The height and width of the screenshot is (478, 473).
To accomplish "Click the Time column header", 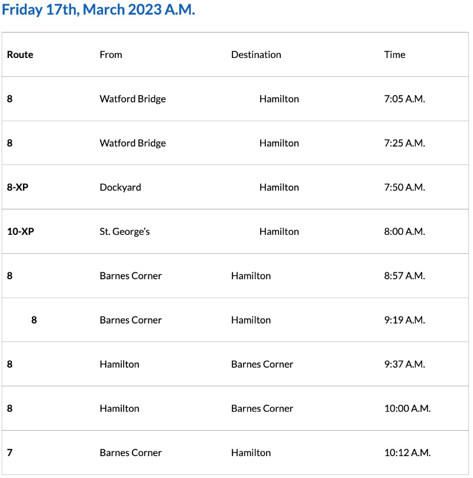I will coord(395,54).
